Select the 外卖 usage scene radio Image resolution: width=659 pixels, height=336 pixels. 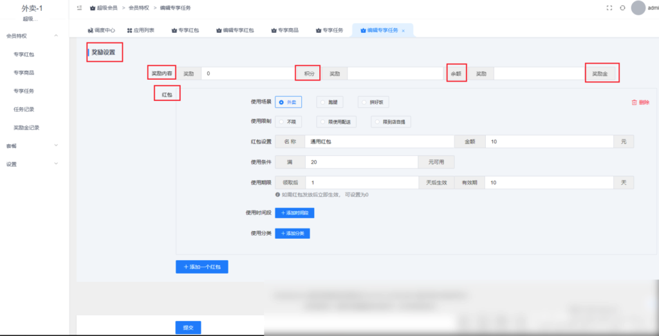(288, 102)
